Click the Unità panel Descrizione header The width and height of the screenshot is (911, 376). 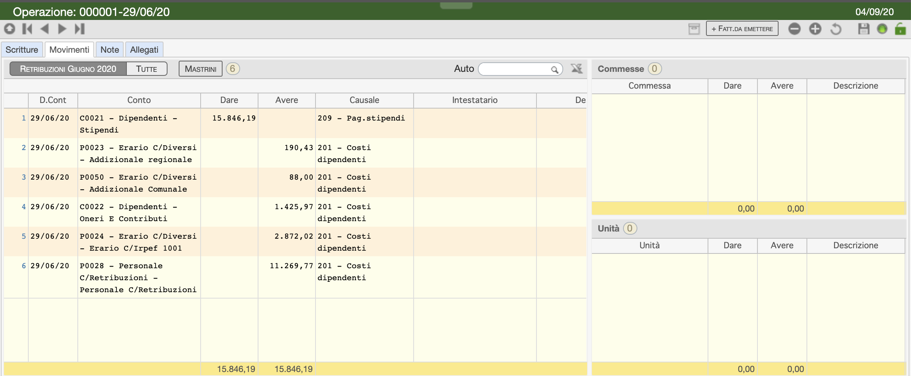pyautogui.click(x=856, y=245)
